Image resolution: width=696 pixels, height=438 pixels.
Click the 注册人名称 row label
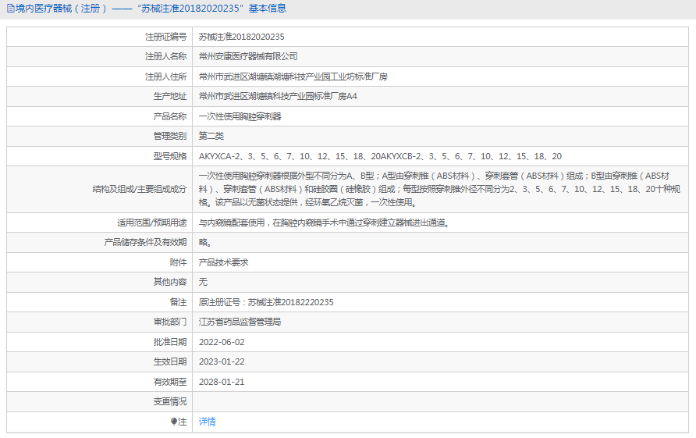[166, 56]
